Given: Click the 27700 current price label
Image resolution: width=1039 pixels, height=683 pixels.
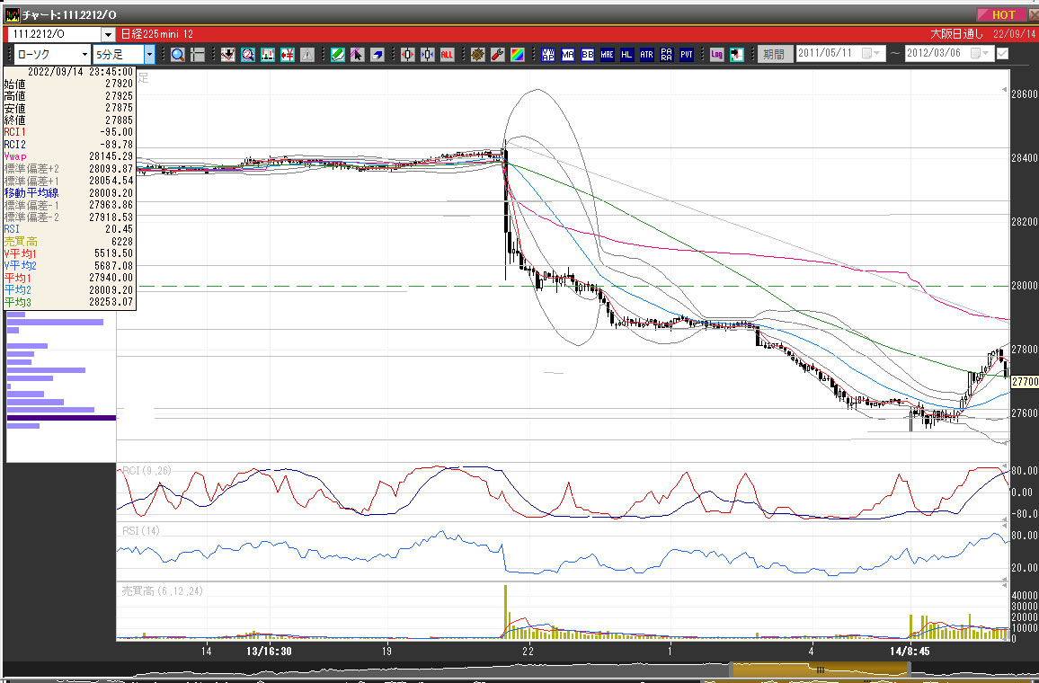Looking at the screenshot, I should (1025, 382).
